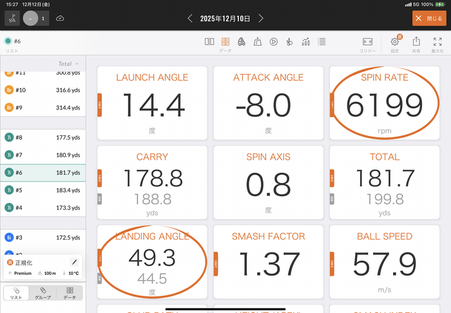Toggle the orange tag on SPIN RATE tile
Screen dimensions: 451x313
pyautogui.click(x=332, y=102)
